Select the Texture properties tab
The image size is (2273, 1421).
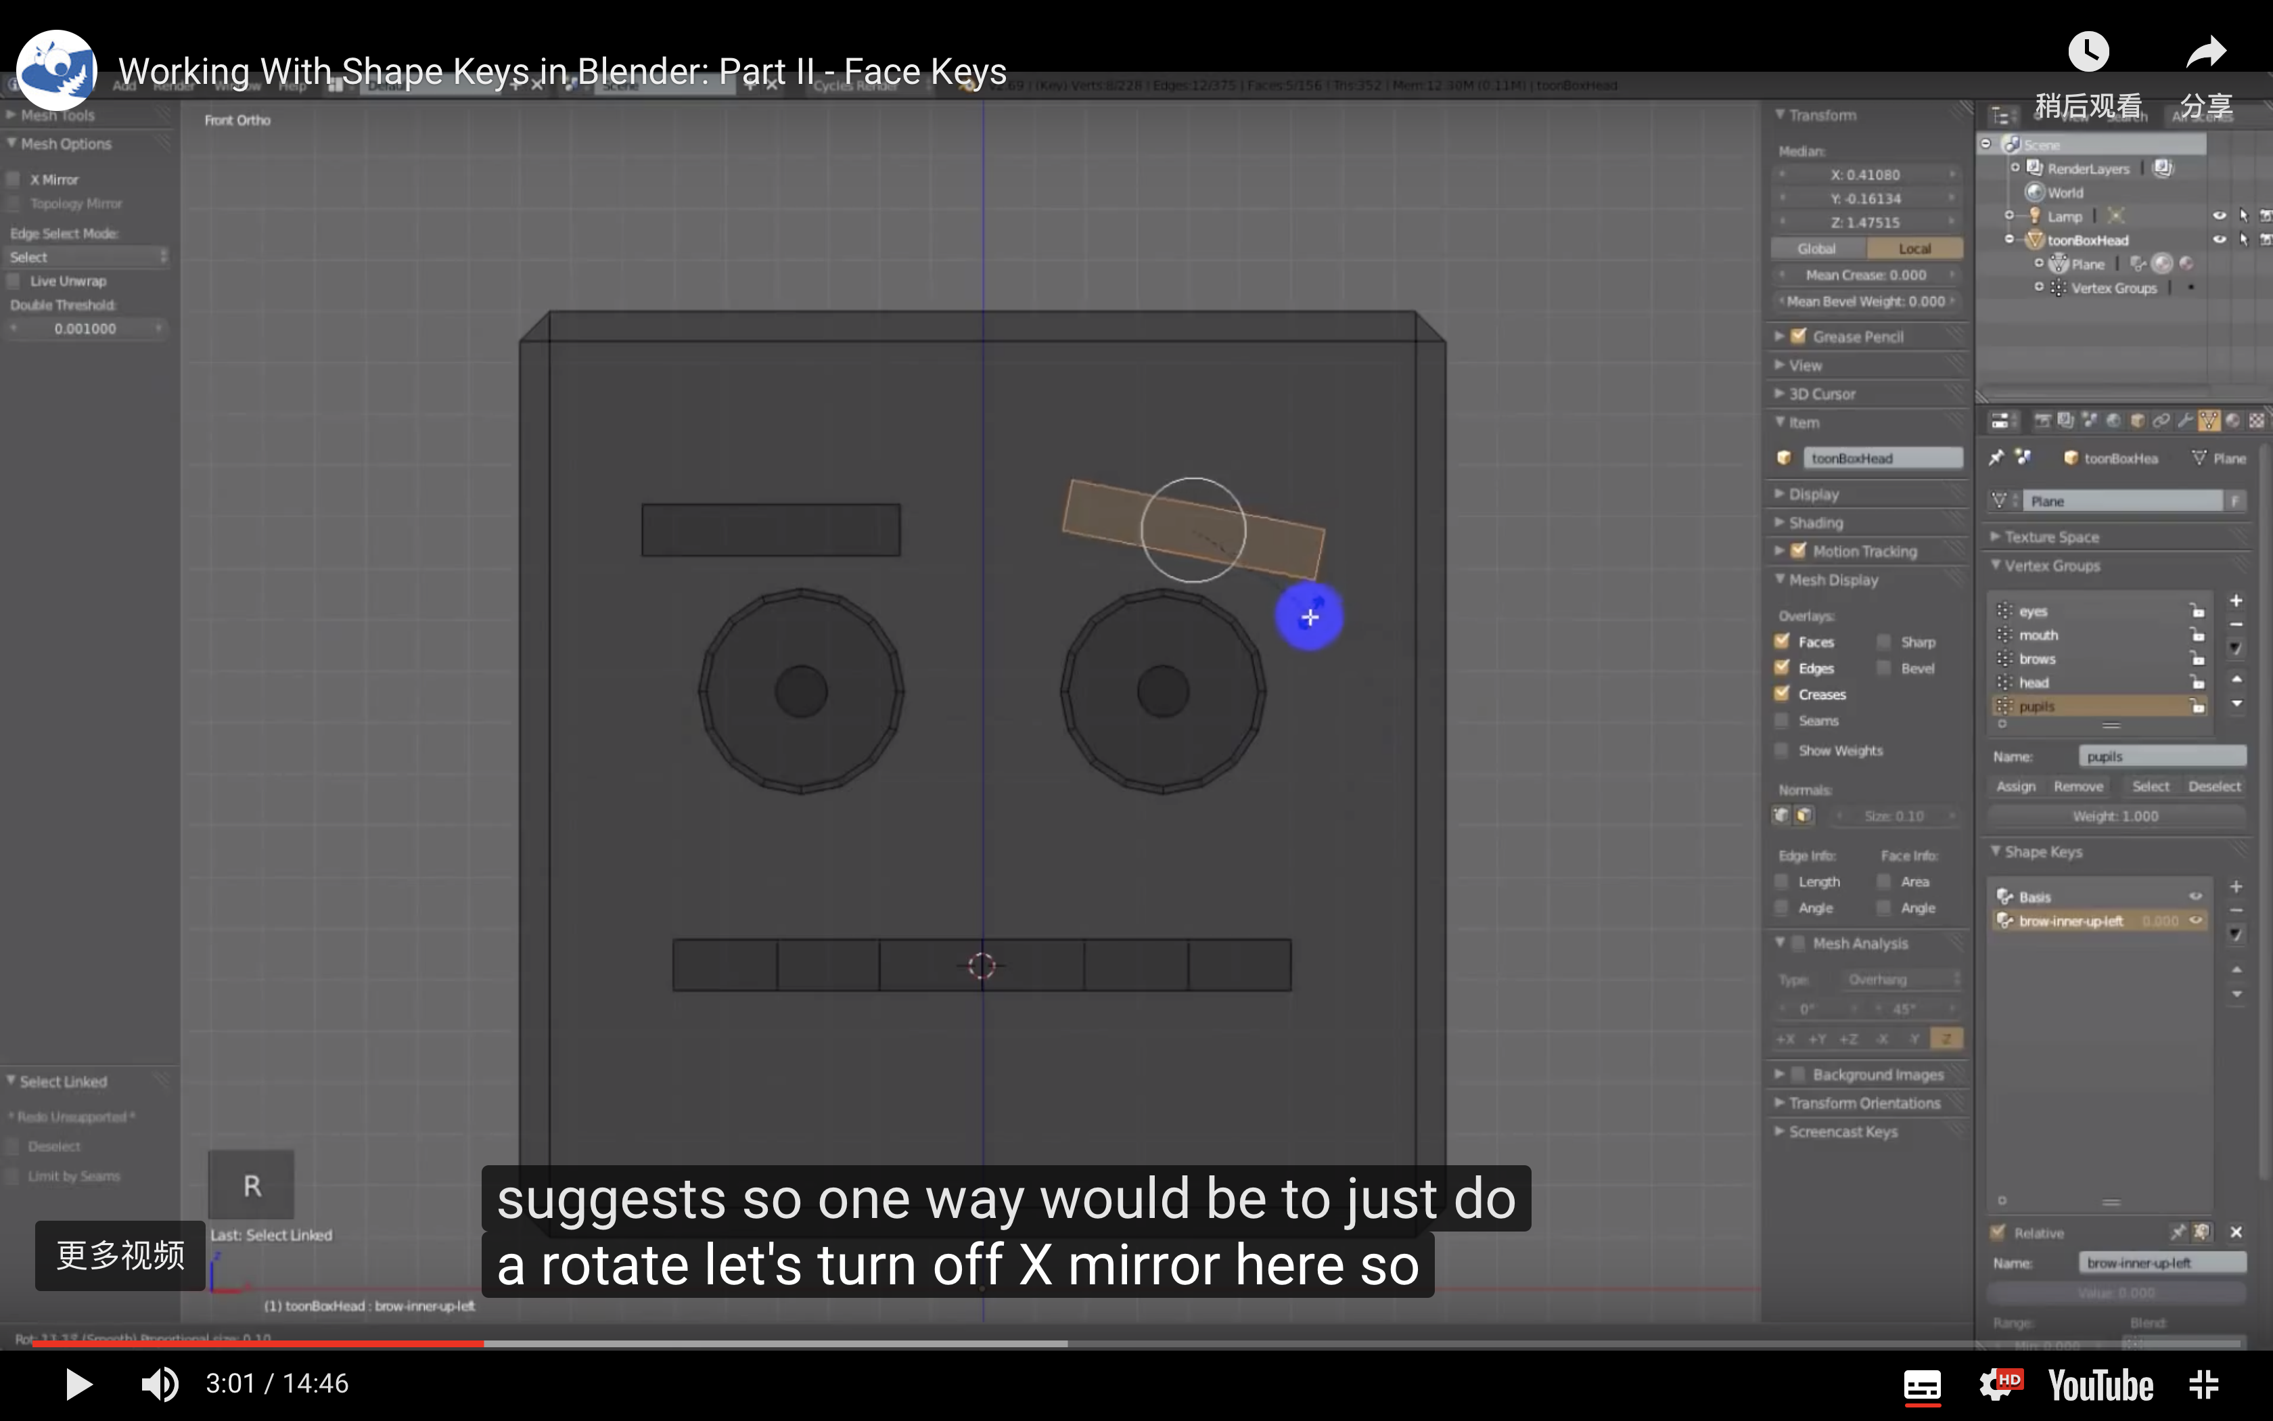[x=2256, y=420]
